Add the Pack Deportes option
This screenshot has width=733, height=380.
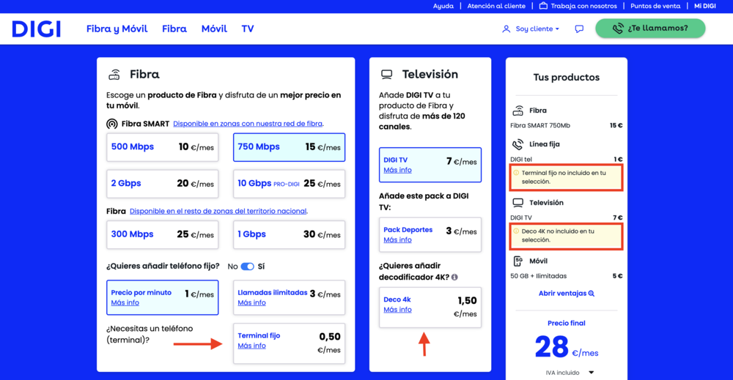(x=430, y=234)
